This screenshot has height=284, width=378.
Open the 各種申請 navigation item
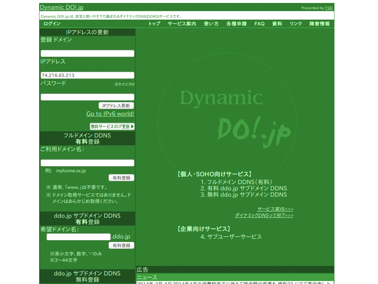point(237,24)
